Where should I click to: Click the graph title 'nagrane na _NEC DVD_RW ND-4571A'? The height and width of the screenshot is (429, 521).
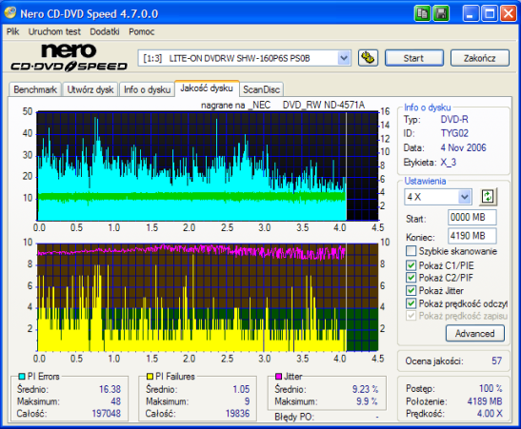pos(283,106)
